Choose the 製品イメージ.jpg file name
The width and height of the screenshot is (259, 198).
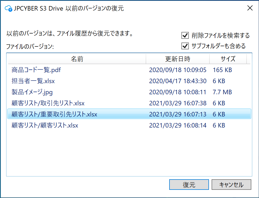click(32, 92)
